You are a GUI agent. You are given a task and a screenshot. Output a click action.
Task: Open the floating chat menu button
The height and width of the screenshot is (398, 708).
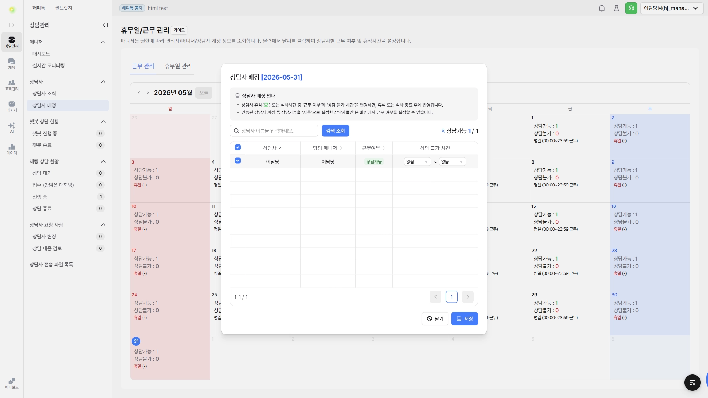693,383
